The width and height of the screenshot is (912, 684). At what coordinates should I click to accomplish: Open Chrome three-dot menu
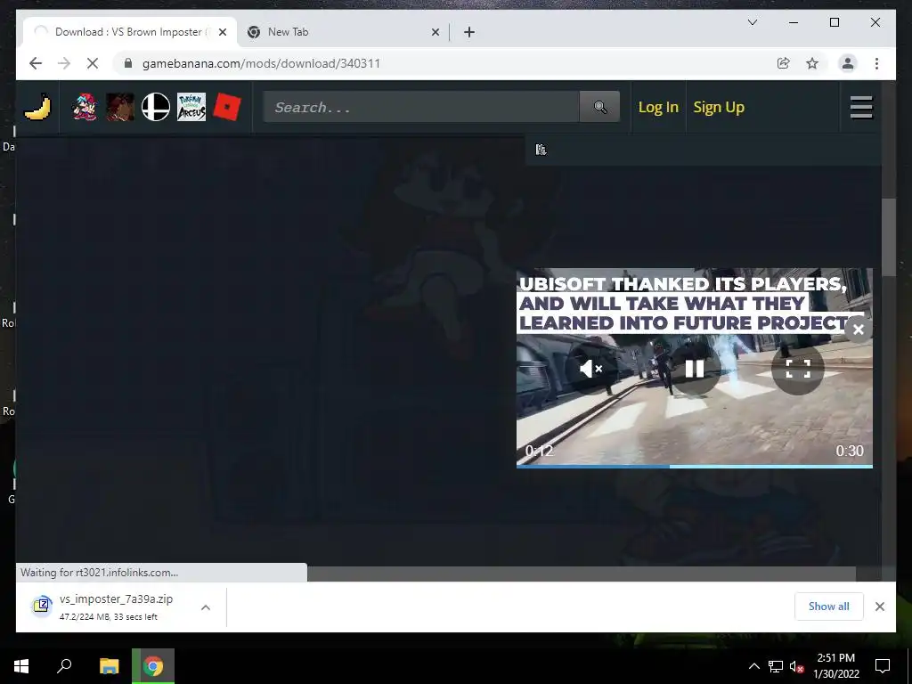click(x=876, y=63)
